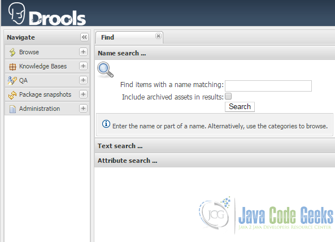This screenshot has height=242, width=335.
Task: Expand the QA section plus button
Action: pos(83,80)
